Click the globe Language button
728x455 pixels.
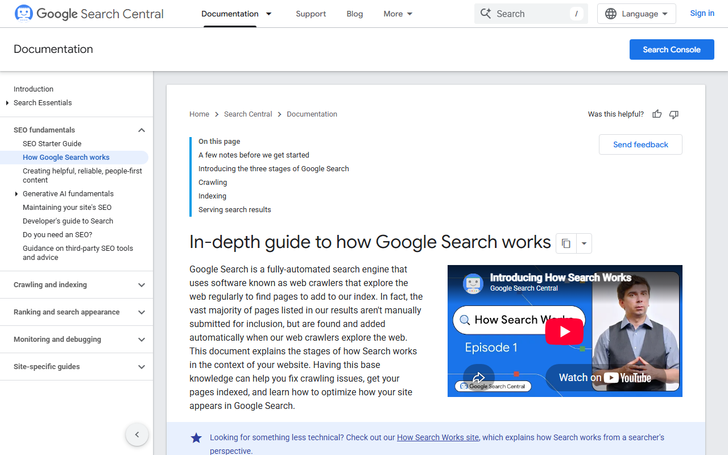(636, 14)
